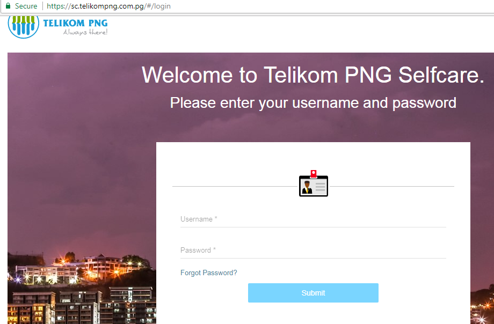Click the 'Please enter your username and password' text
This screenshot has width=494, height=324.
click(x=313, y=102)
